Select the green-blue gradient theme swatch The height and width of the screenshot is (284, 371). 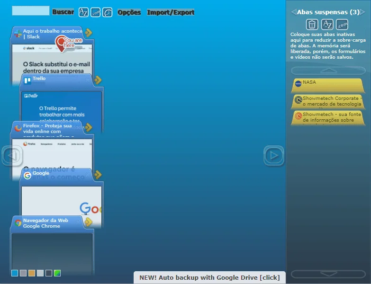tap(57, 273)
